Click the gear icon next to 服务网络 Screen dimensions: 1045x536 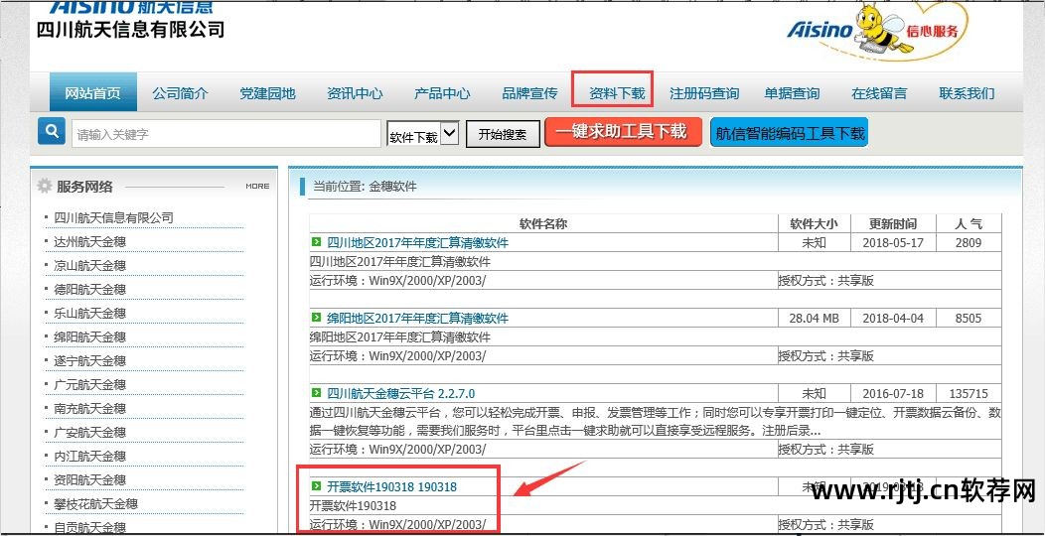(44, 186)
